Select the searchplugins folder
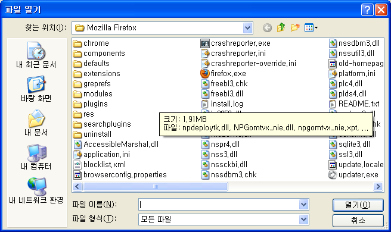 coord(102,124)
